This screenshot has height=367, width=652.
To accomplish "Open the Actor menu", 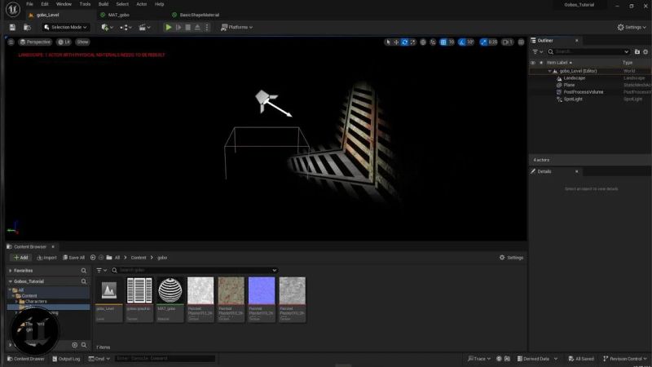I will coord(142,4).
